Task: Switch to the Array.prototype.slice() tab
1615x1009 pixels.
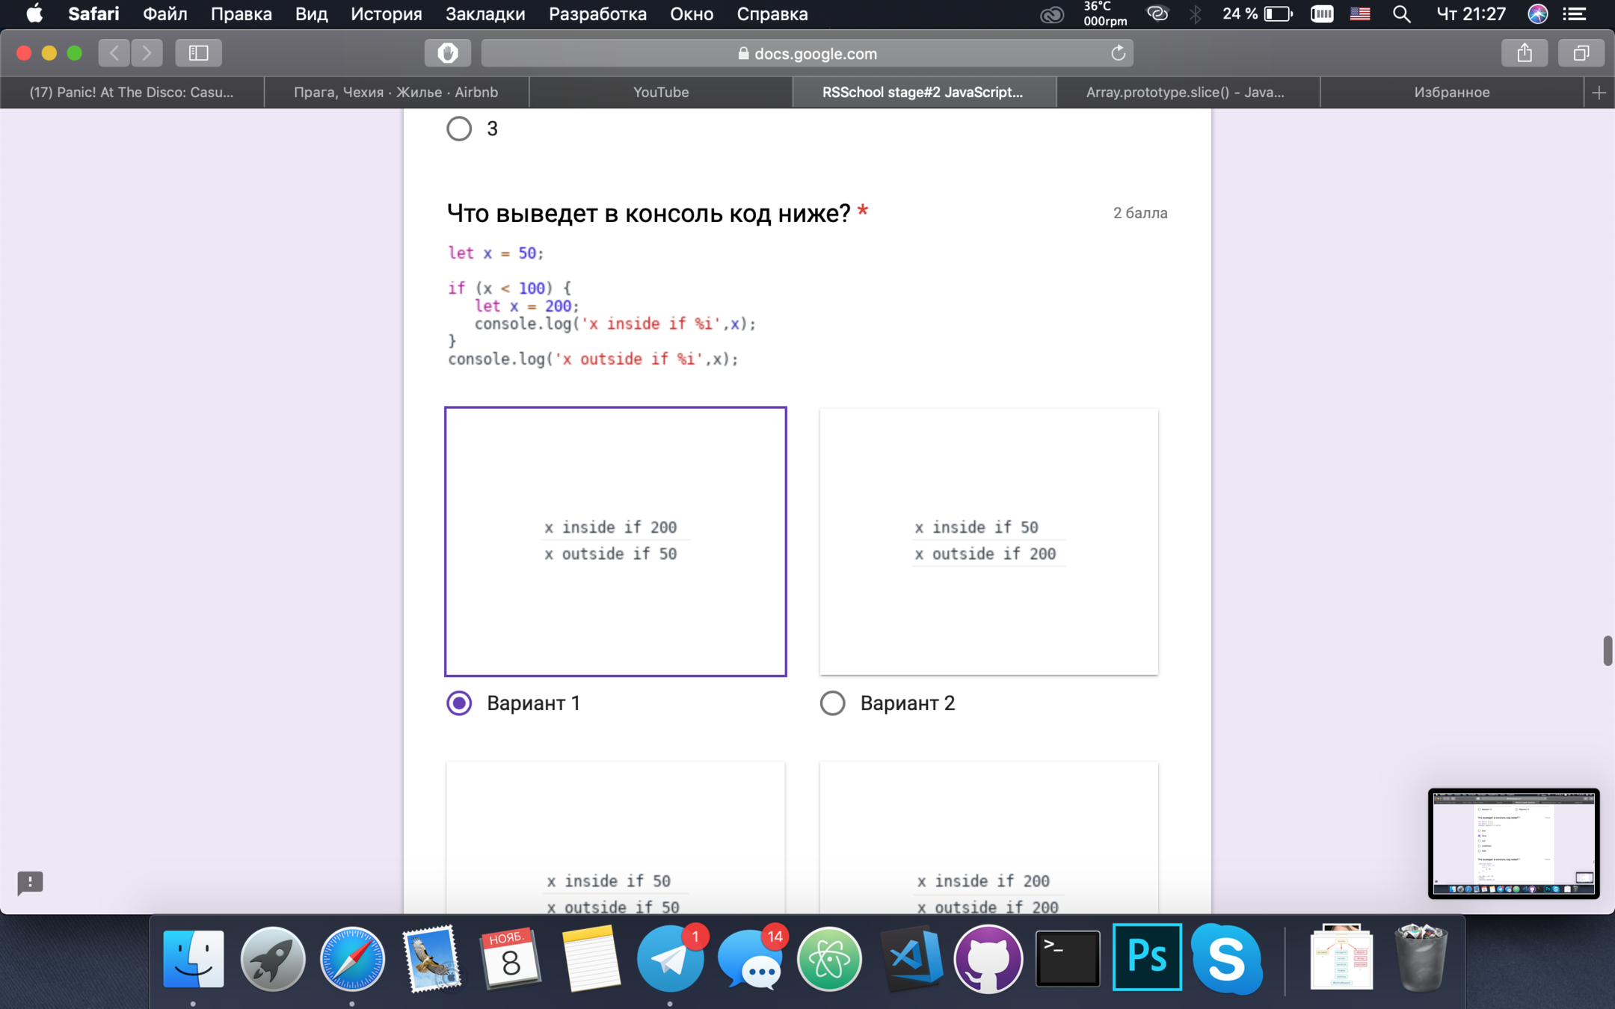Action: click(x=1185, y=92)
